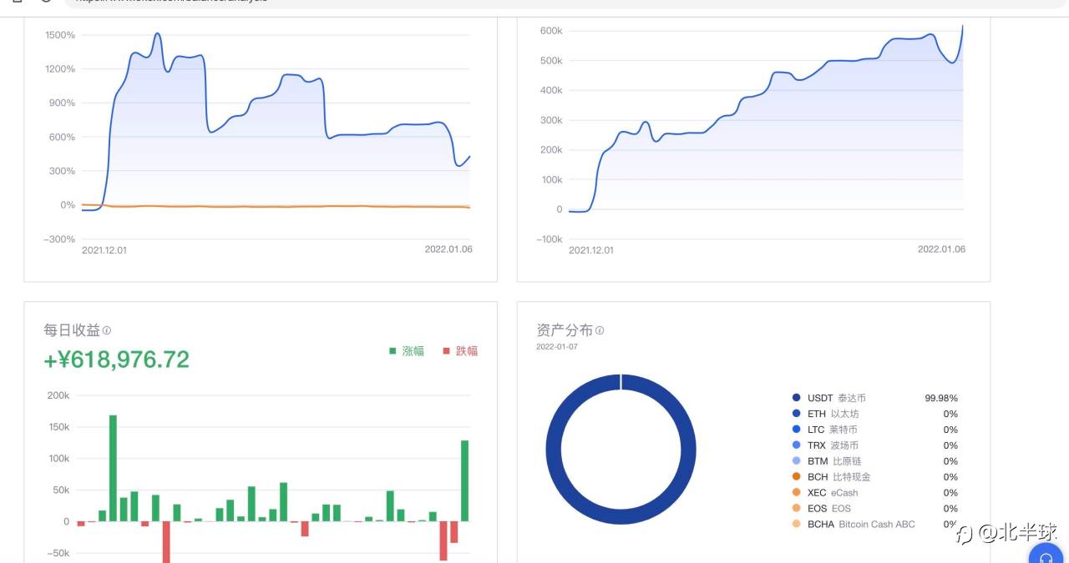The image size is (1069, 563).
Task: Click the info icon beside 资产分布
Action: coord(600,331)
